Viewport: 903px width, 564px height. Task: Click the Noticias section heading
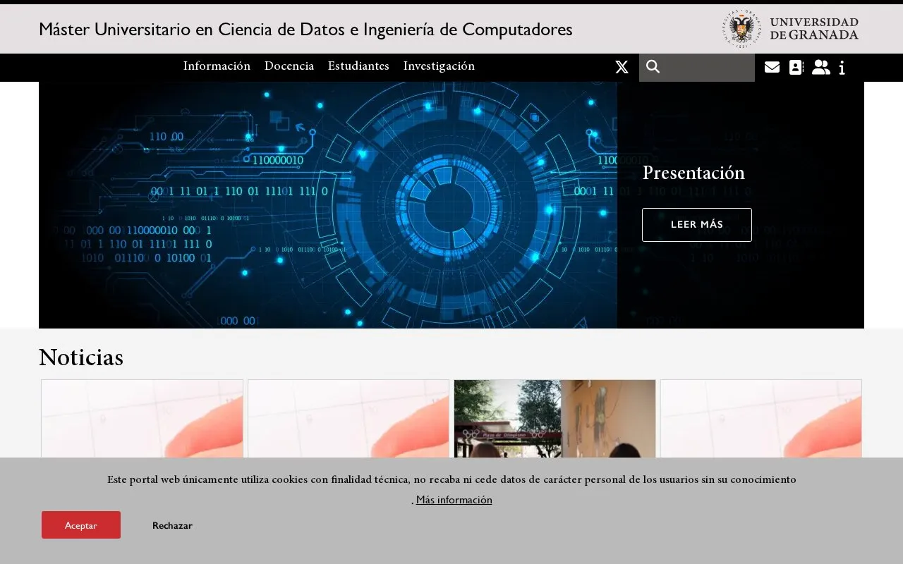[81, 357]
